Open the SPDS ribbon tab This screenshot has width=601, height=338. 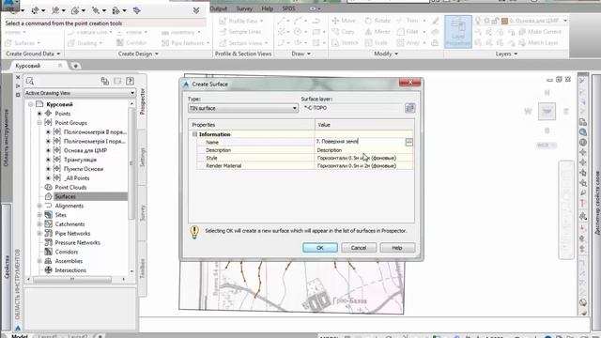288,8
